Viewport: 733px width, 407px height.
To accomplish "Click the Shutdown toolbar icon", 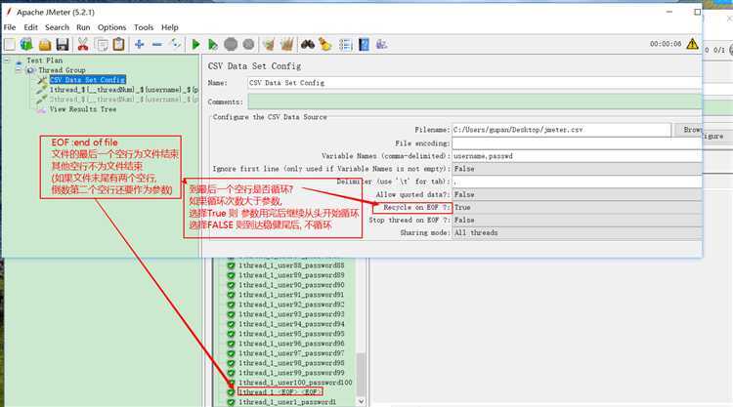I will (248, 45).
